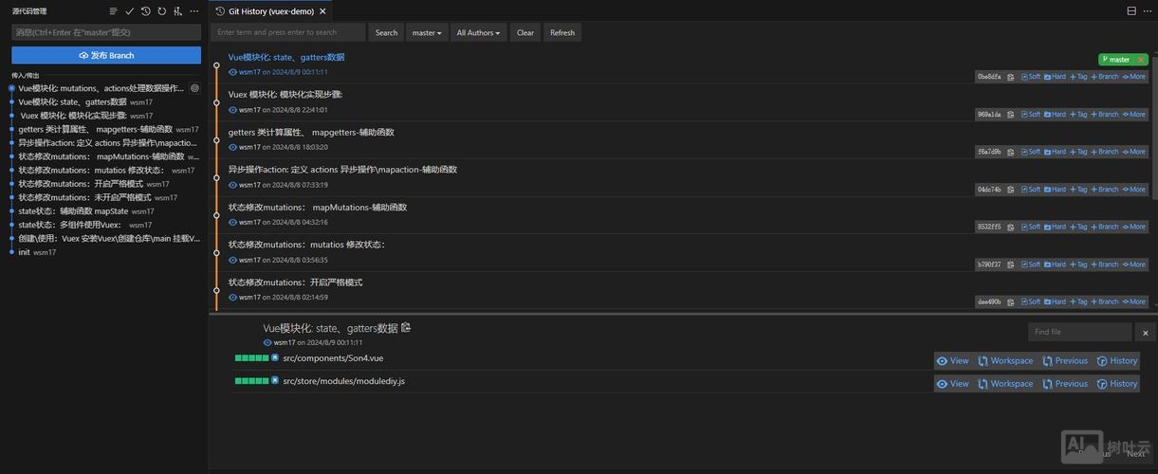Click the commit checkmark icon in source control

(129, 11)
